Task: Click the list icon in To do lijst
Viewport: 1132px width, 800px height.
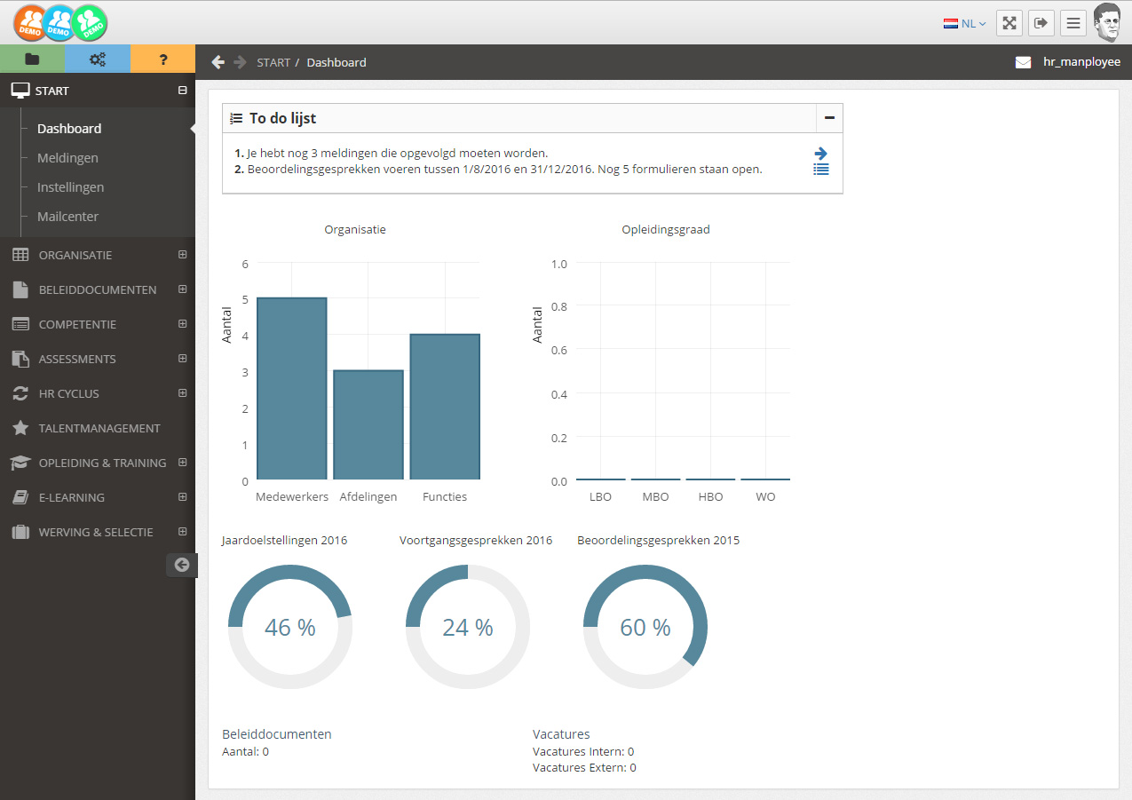Action: (x=821, y=169)
